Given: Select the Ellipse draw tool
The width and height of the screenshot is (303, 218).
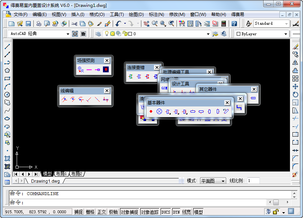Looking at the screenshot, I should [x=7, y=118].
